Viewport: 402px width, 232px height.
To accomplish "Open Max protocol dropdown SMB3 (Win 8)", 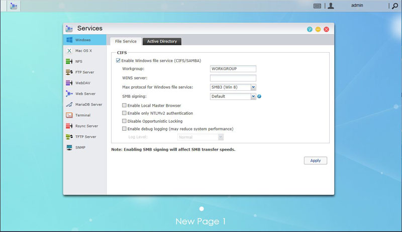I will tap(233, 87).
